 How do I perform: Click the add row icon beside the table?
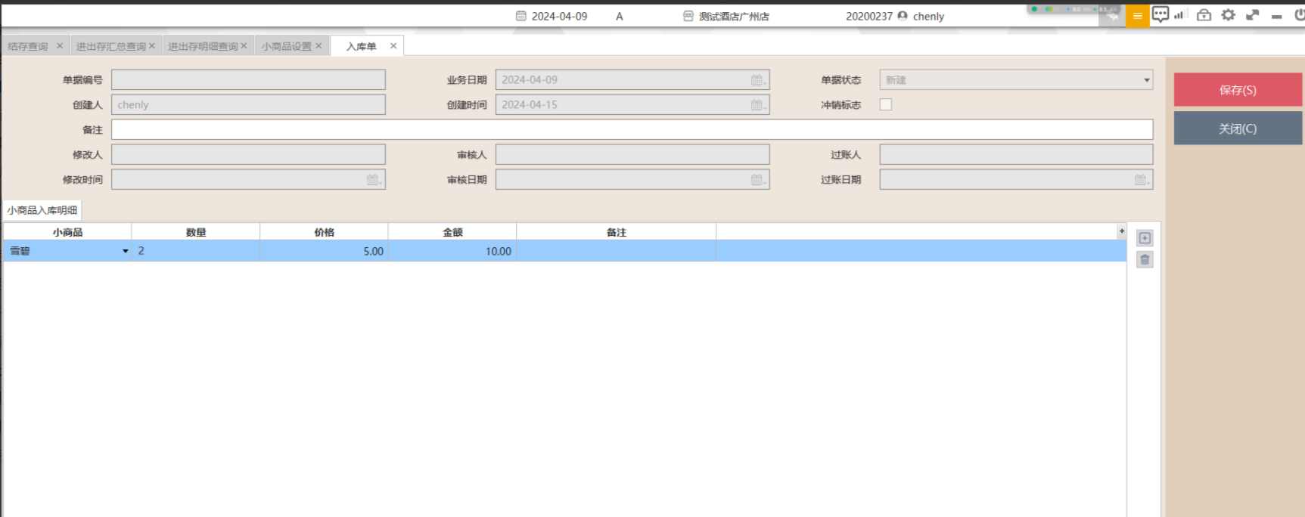[x=1145, y=238]
